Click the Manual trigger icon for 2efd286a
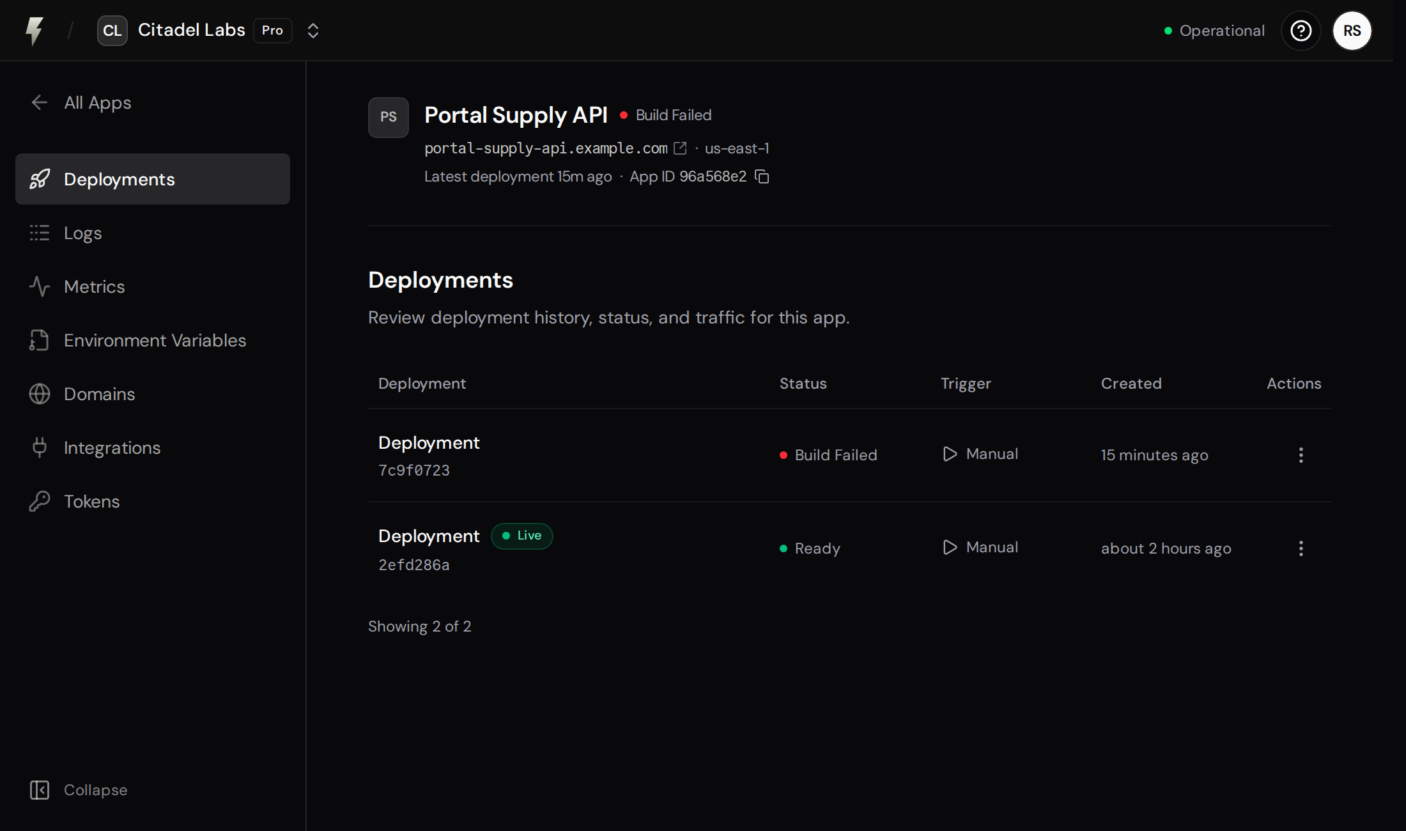The image size is (1406, 831). pyautogui.click(x=950, y=547)
